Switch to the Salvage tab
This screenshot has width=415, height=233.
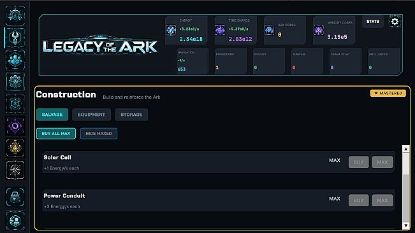pyautogui.click(x=52, y=115)
